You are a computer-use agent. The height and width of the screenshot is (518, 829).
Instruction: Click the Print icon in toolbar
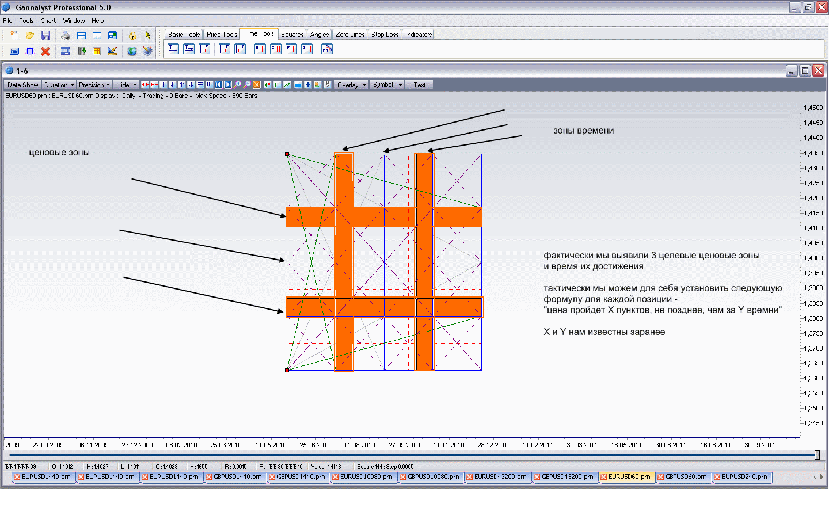pyautogui.click(x=65, y=35)
